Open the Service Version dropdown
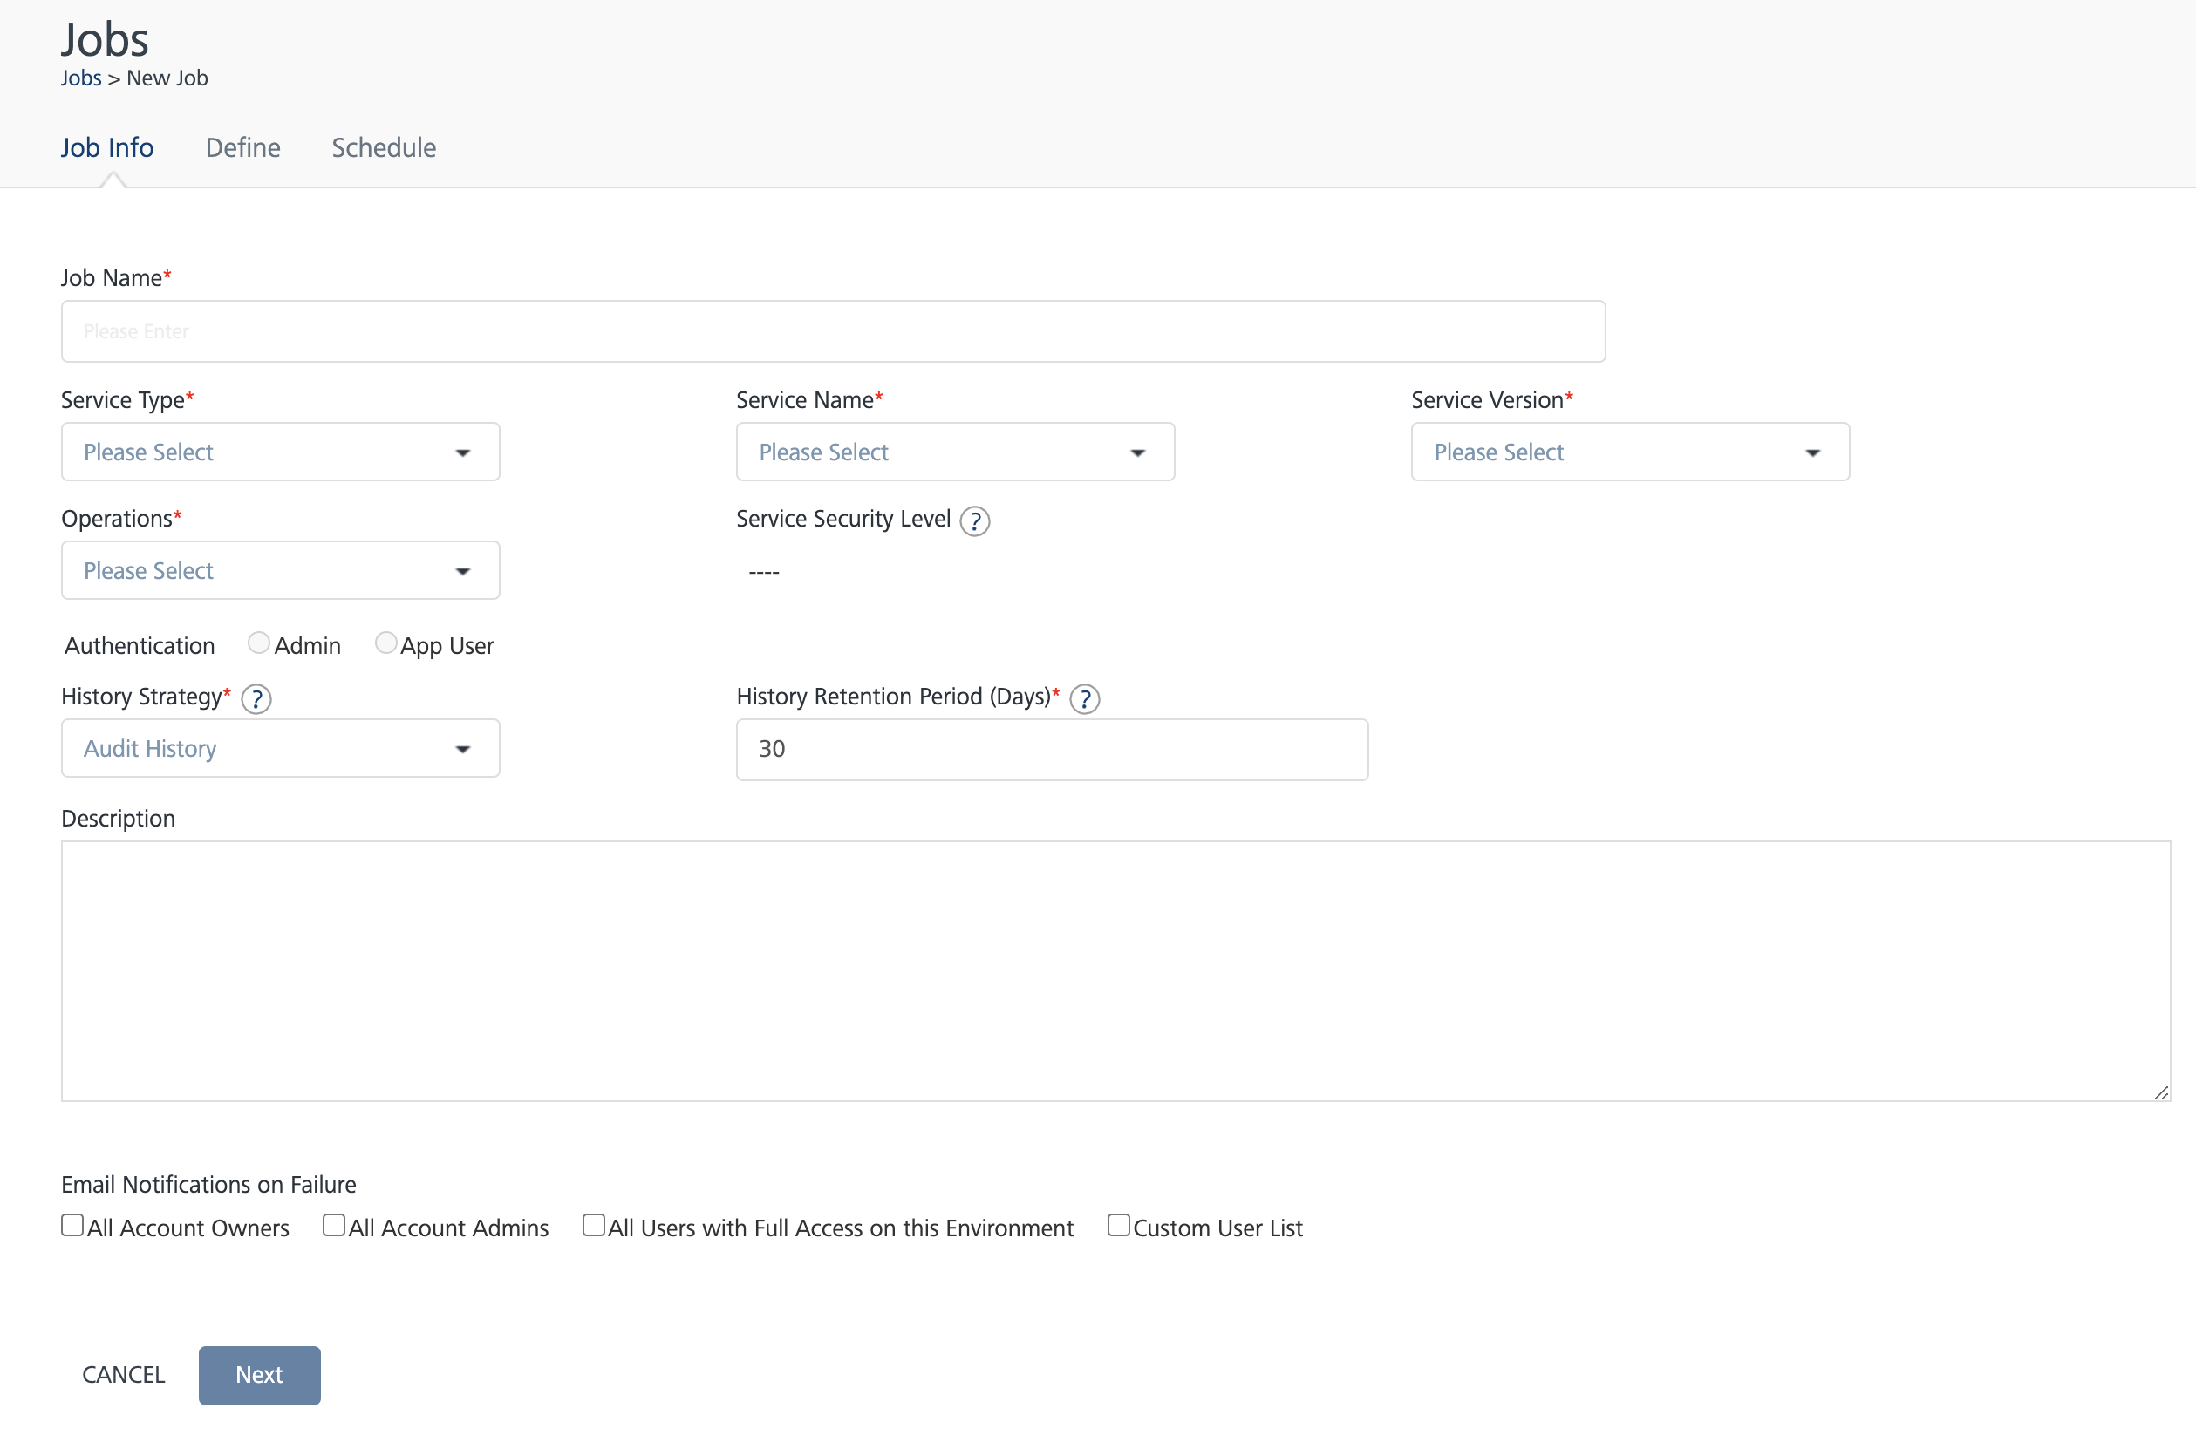Screen dimensions: 2196x1449 coord(1629,452)
